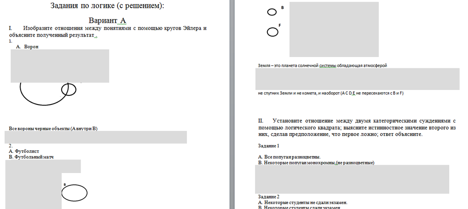Click the title 'Задания по логике (с решением):'
Image resolution: width=468 pixels, height=209 pixels.
[x=106, y=6]
